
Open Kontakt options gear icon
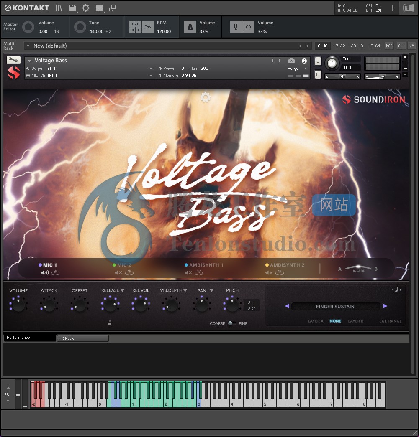pyautogui.click(x=86, y=8)
